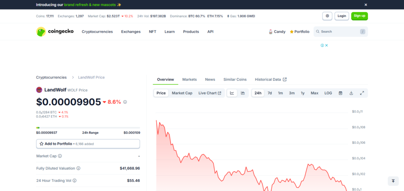The height and width of the screenshot is (191, 404).
Task: Select candlestick chart type icon
Action: coord(243,93)
